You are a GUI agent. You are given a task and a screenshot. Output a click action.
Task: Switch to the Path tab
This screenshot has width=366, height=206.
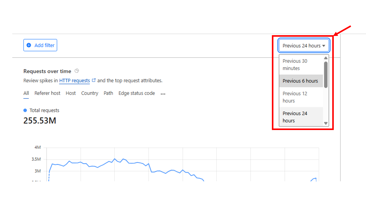click(x=108, y=93)
